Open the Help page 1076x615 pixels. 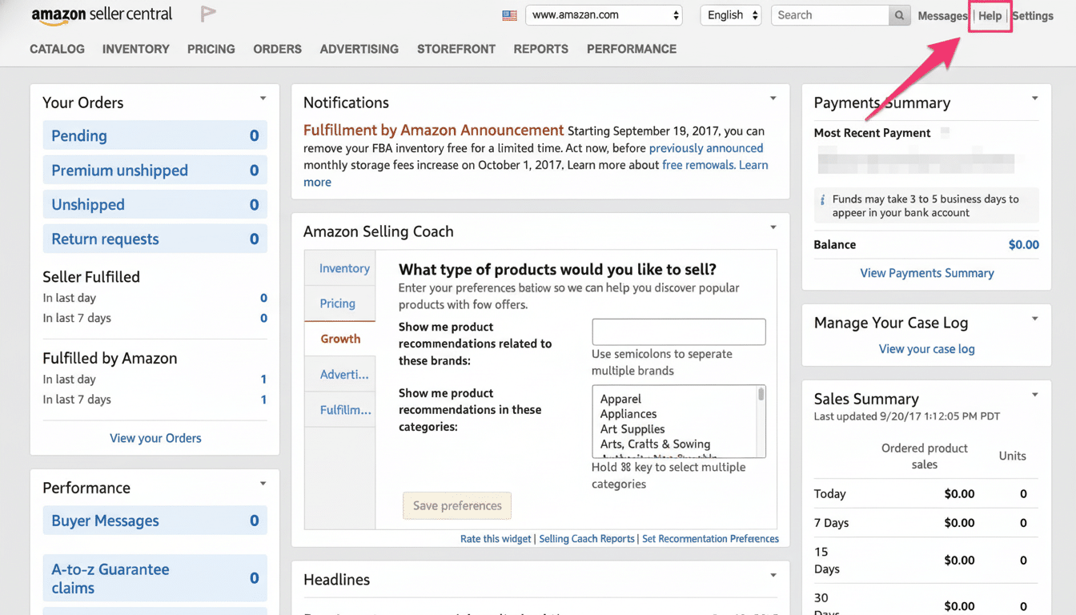click(x=990, y=15)
